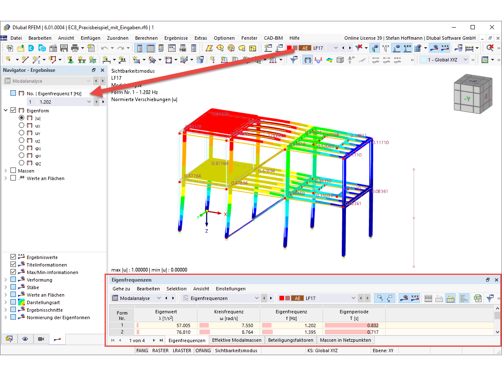Viewport: 502px width, 376px height.
Task: Open the eigenfrequency 1.202 dropdown
Action: click(x=89, y=102)
